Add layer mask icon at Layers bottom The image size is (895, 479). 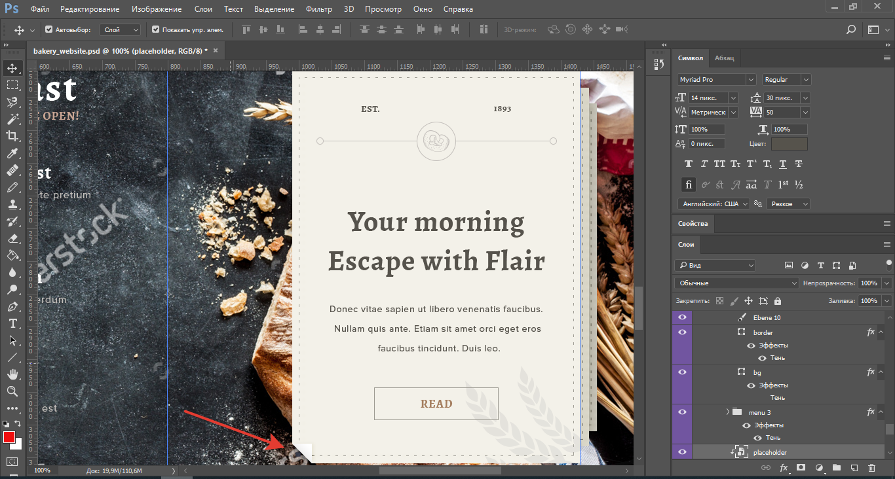pos(801,468)
